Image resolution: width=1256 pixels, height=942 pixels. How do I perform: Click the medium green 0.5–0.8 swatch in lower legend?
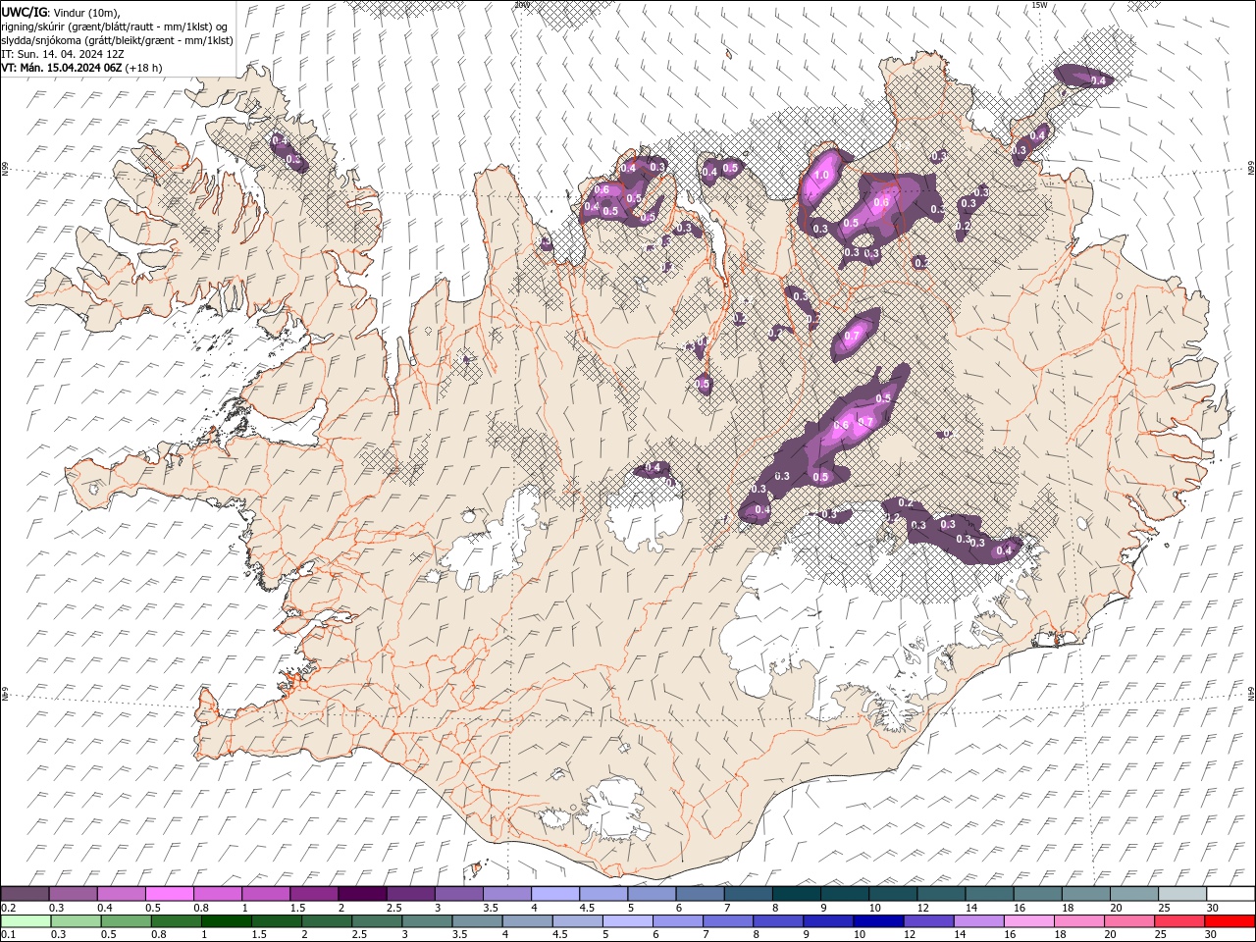[126, 921]
